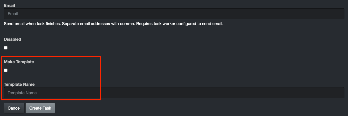Viewport: 348px width, 116px height.
Task: Submit form with Create Task
Action: tap(40, 108)
